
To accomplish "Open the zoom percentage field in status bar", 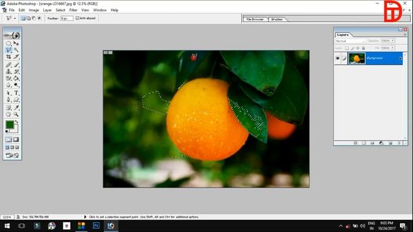I will coord(7,217).
